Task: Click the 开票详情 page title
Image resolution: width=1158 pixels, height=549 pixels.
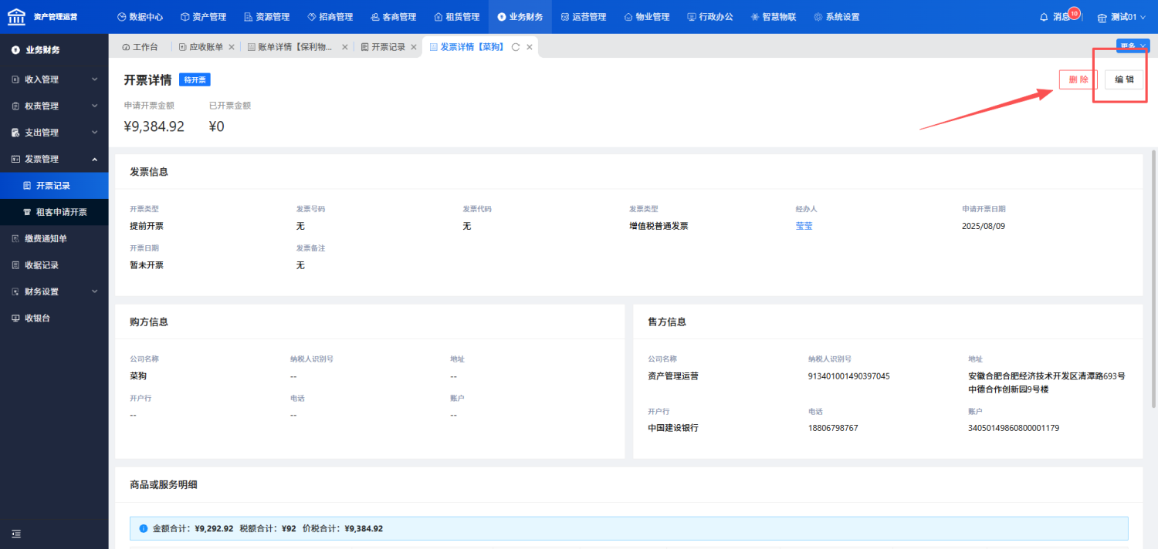Action: coord(147,79)
